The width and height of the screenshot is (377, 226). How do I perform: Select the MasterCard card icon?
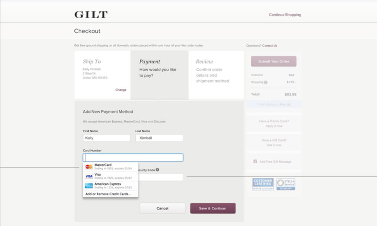click(89, 167)
